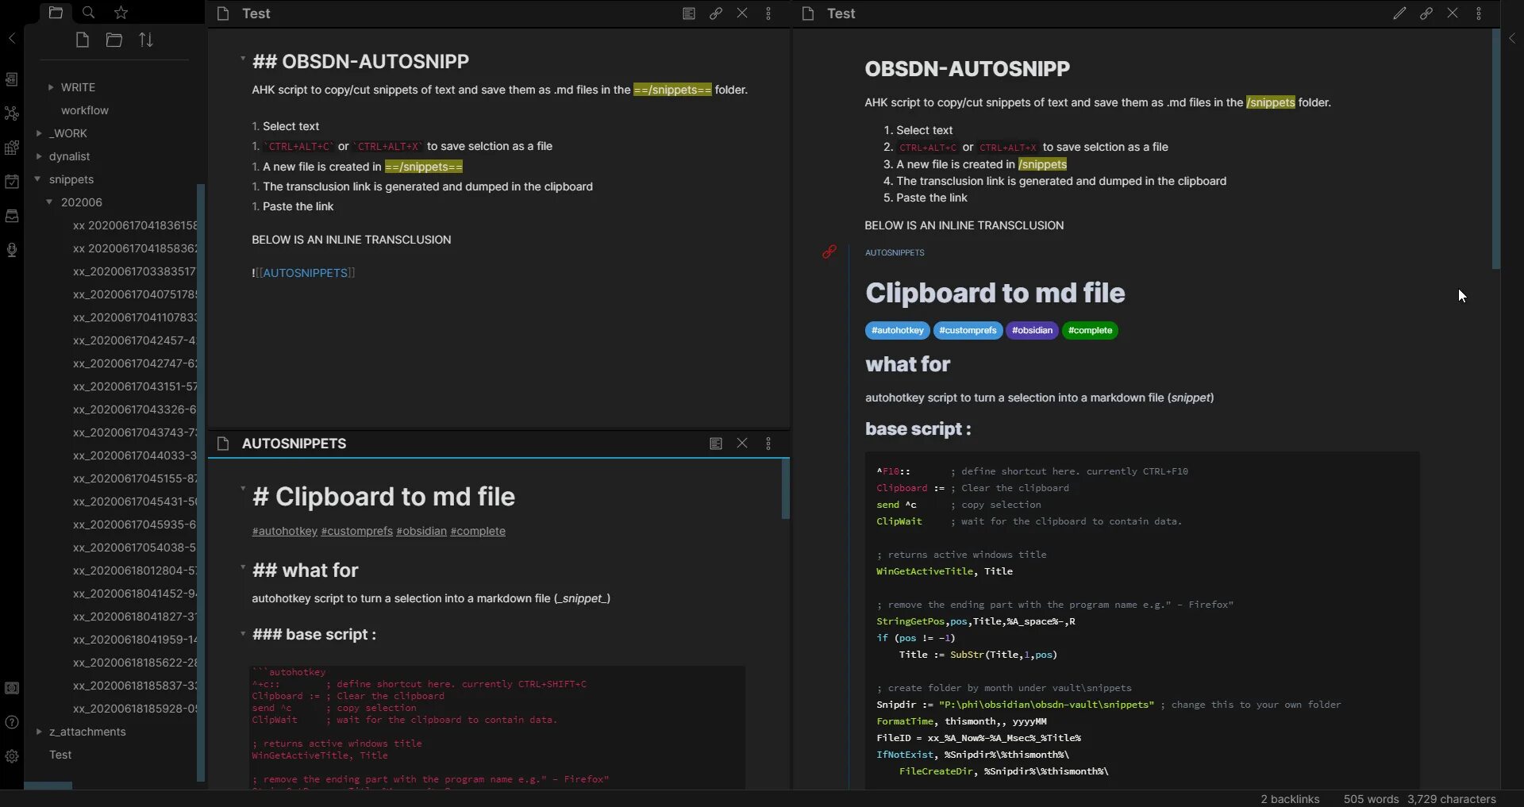The height and width of the screenshot is (807, 1524).
Task: Open more options for left Test pane
Action: 768,13
